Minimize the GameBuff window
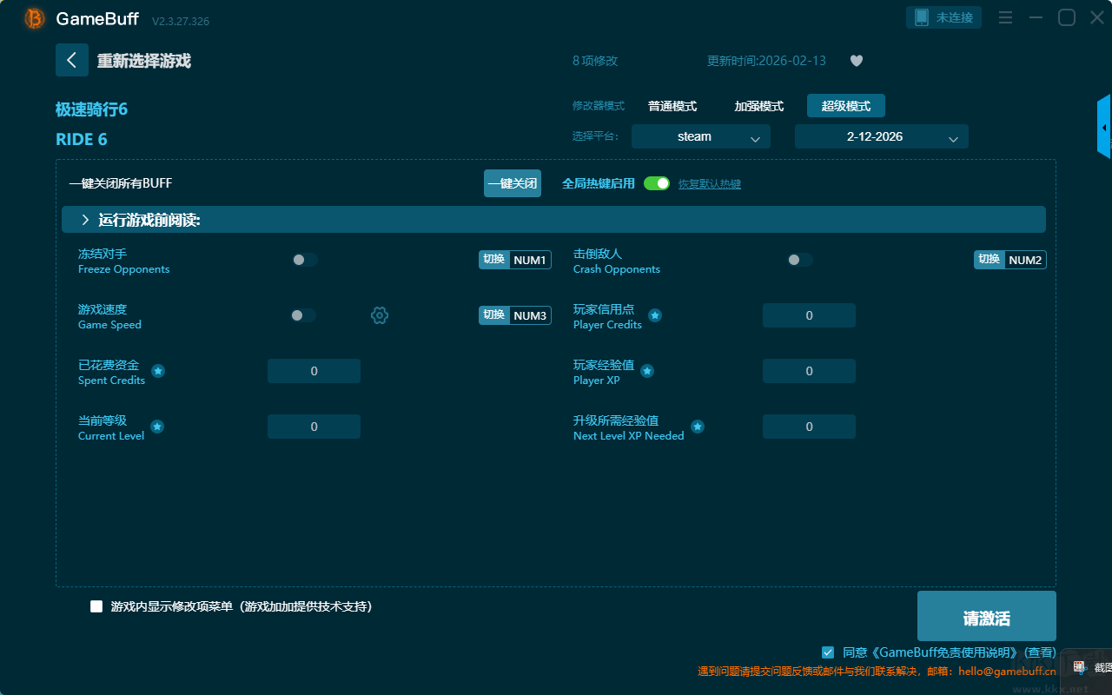This screenshot has width=1112, height=695. tap(1036, 17)
